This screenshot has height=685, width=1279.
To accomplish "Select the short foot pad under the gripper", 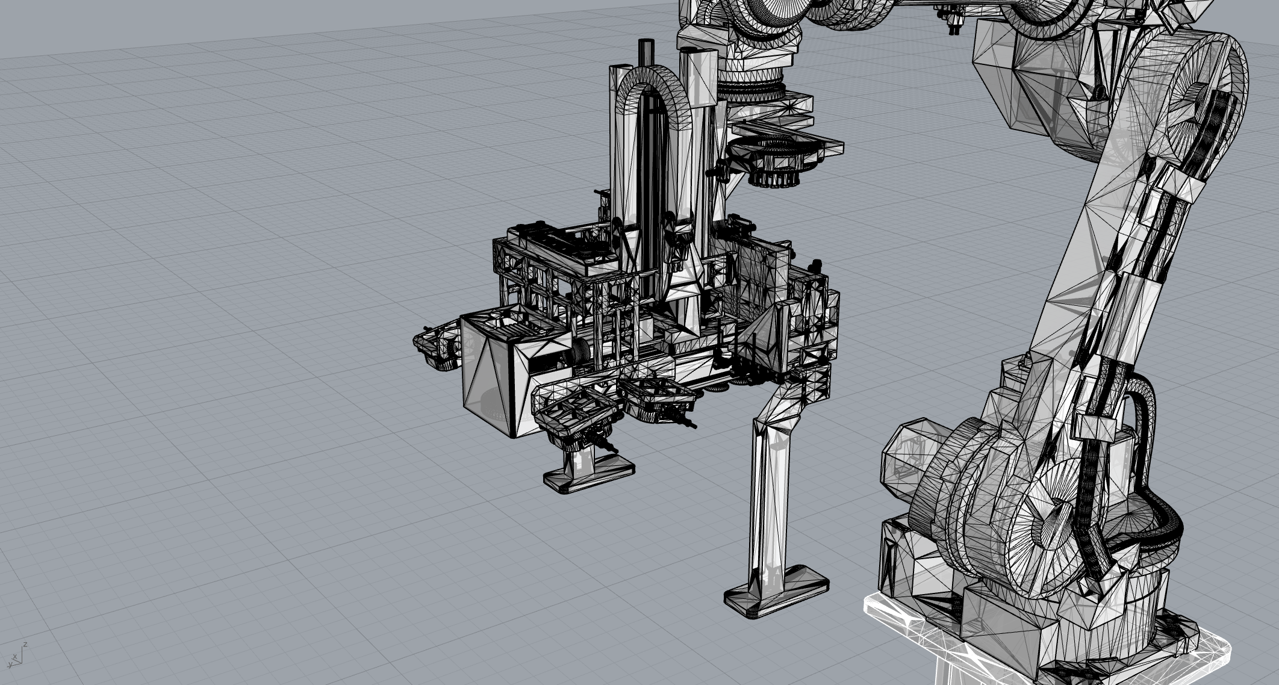I will [x=589, y=475].
